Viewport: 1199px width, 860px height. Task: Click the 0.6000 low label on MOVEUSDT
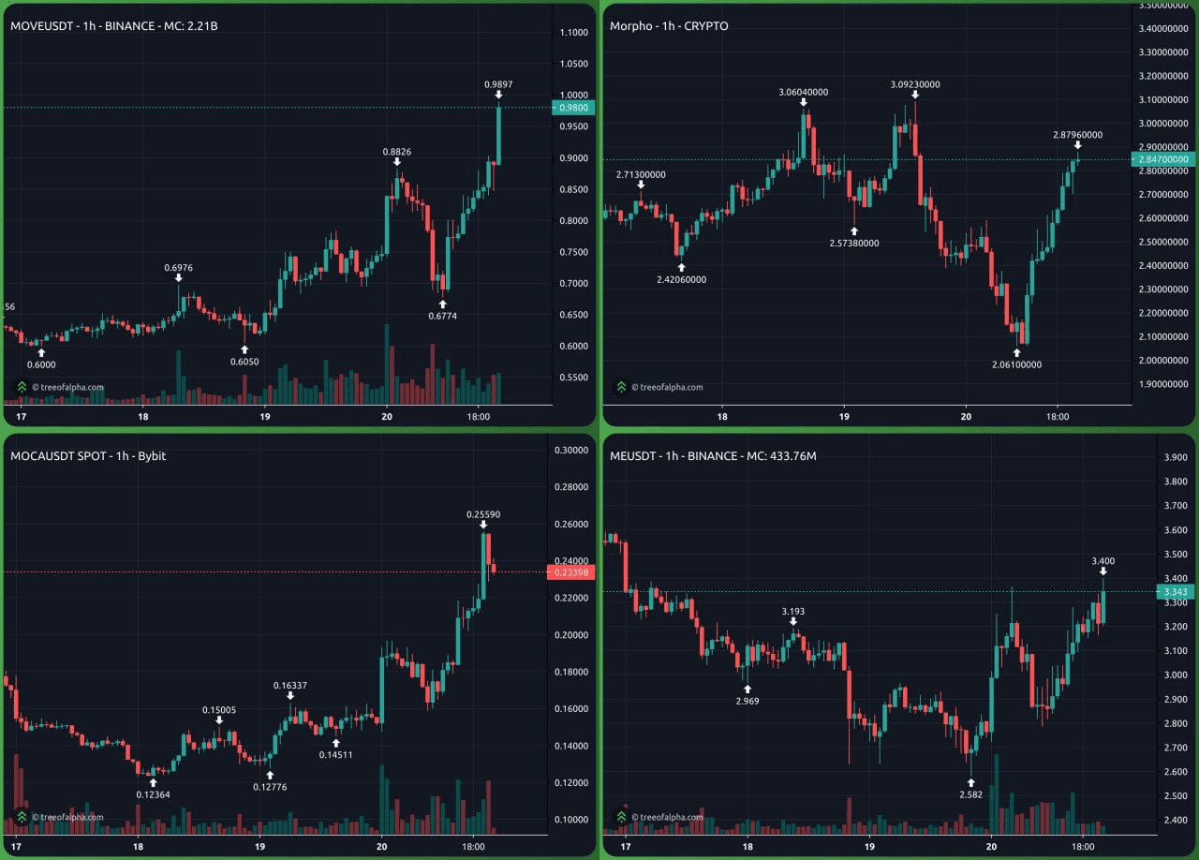[x=41, y=365]
